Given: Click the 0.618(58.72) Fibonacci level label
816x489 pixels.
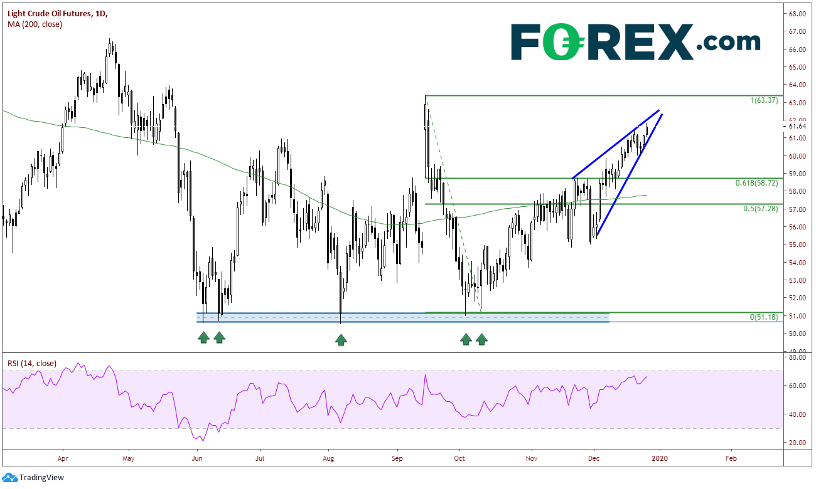Looking at the screenshot, I should (x=756, y=183).
